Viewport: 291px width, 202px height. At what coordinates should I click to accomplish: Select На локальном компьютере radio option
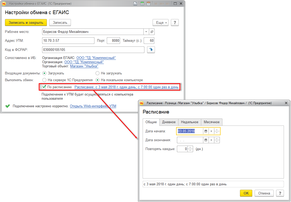coord(97,80)
